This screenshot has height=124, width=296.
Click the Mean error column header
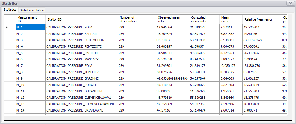pyautogui.click(x=231, y=19)
